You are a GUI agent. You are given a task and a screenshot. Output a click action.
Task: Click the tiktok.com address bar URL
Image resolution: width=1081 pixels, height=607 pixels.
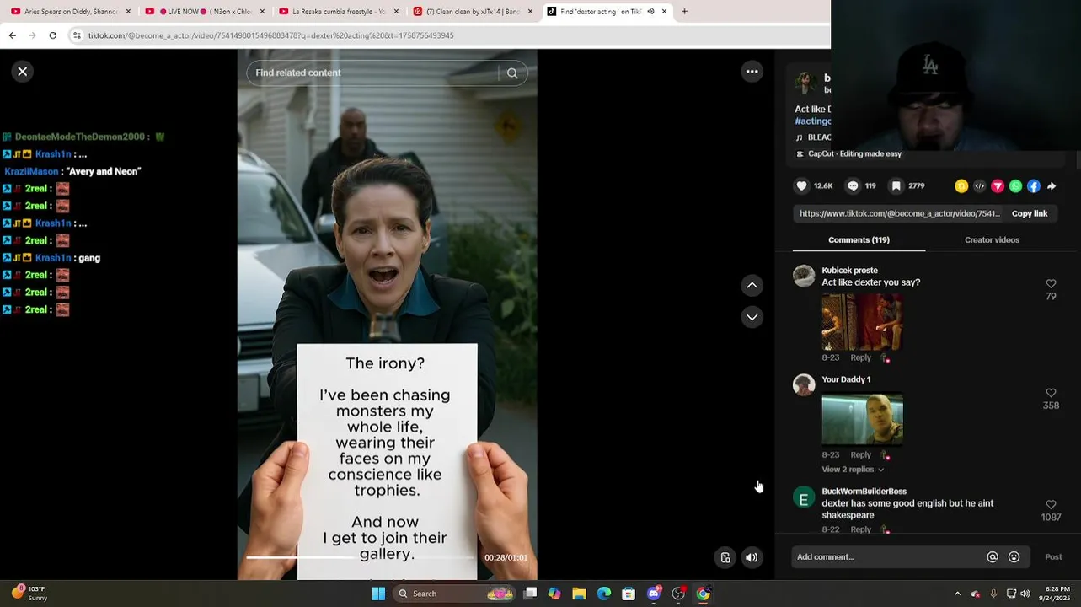(x=270, y=35)
